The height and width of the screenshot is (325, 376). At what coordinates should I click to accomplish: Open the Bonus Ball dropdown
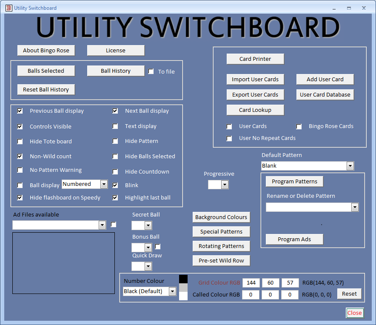148,247
